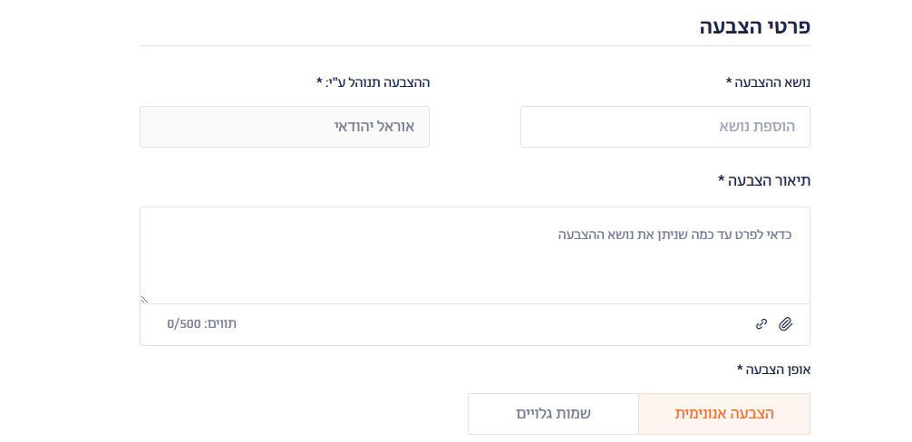This screenshot has height=442, width=912.
Task: Click the paperclip attach file icon
Action: [786, 324]
